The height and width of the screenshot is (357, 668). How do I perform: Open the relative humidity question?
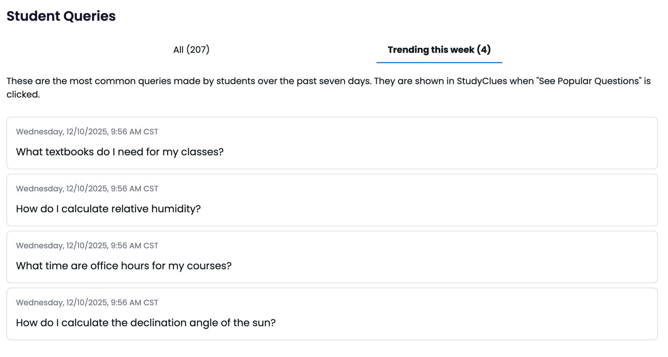[108, 209]
